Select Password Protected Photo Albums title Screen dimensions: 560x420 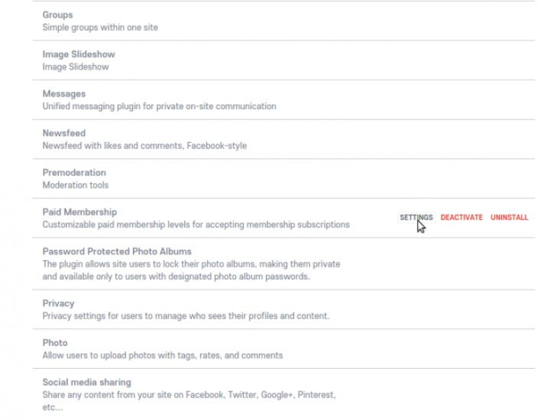coord(117,251)
